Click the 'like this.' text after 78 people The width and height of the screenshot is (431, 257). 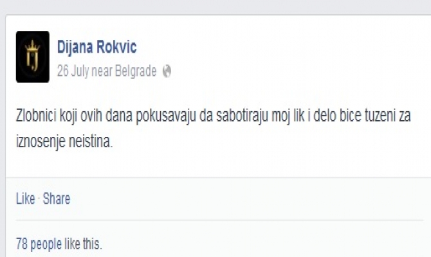[83, 244]
